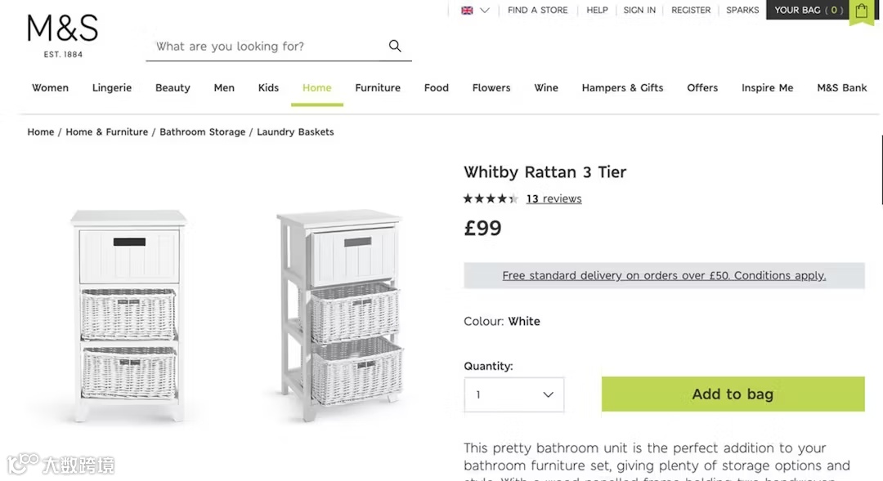Click the search magnifier icon
883x481 pixels.
pos(395,46)
